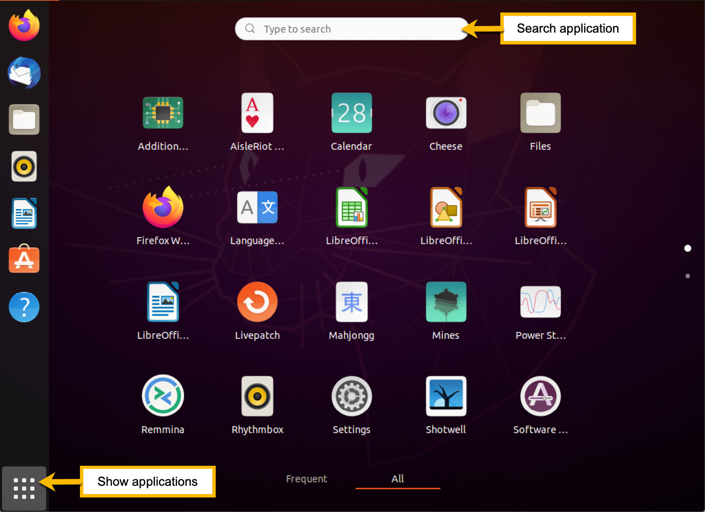Open Rhythmbox from the app grid

click(x=257, y=396)
